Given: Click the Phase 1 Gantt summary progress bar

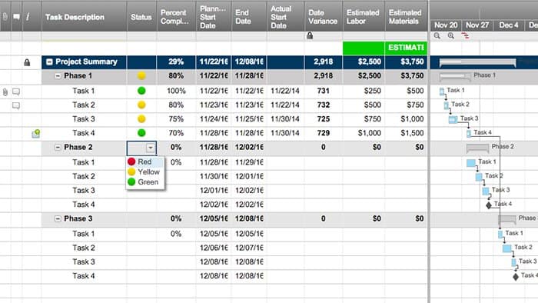Looking at the screenshot, I should click(455, 76).
